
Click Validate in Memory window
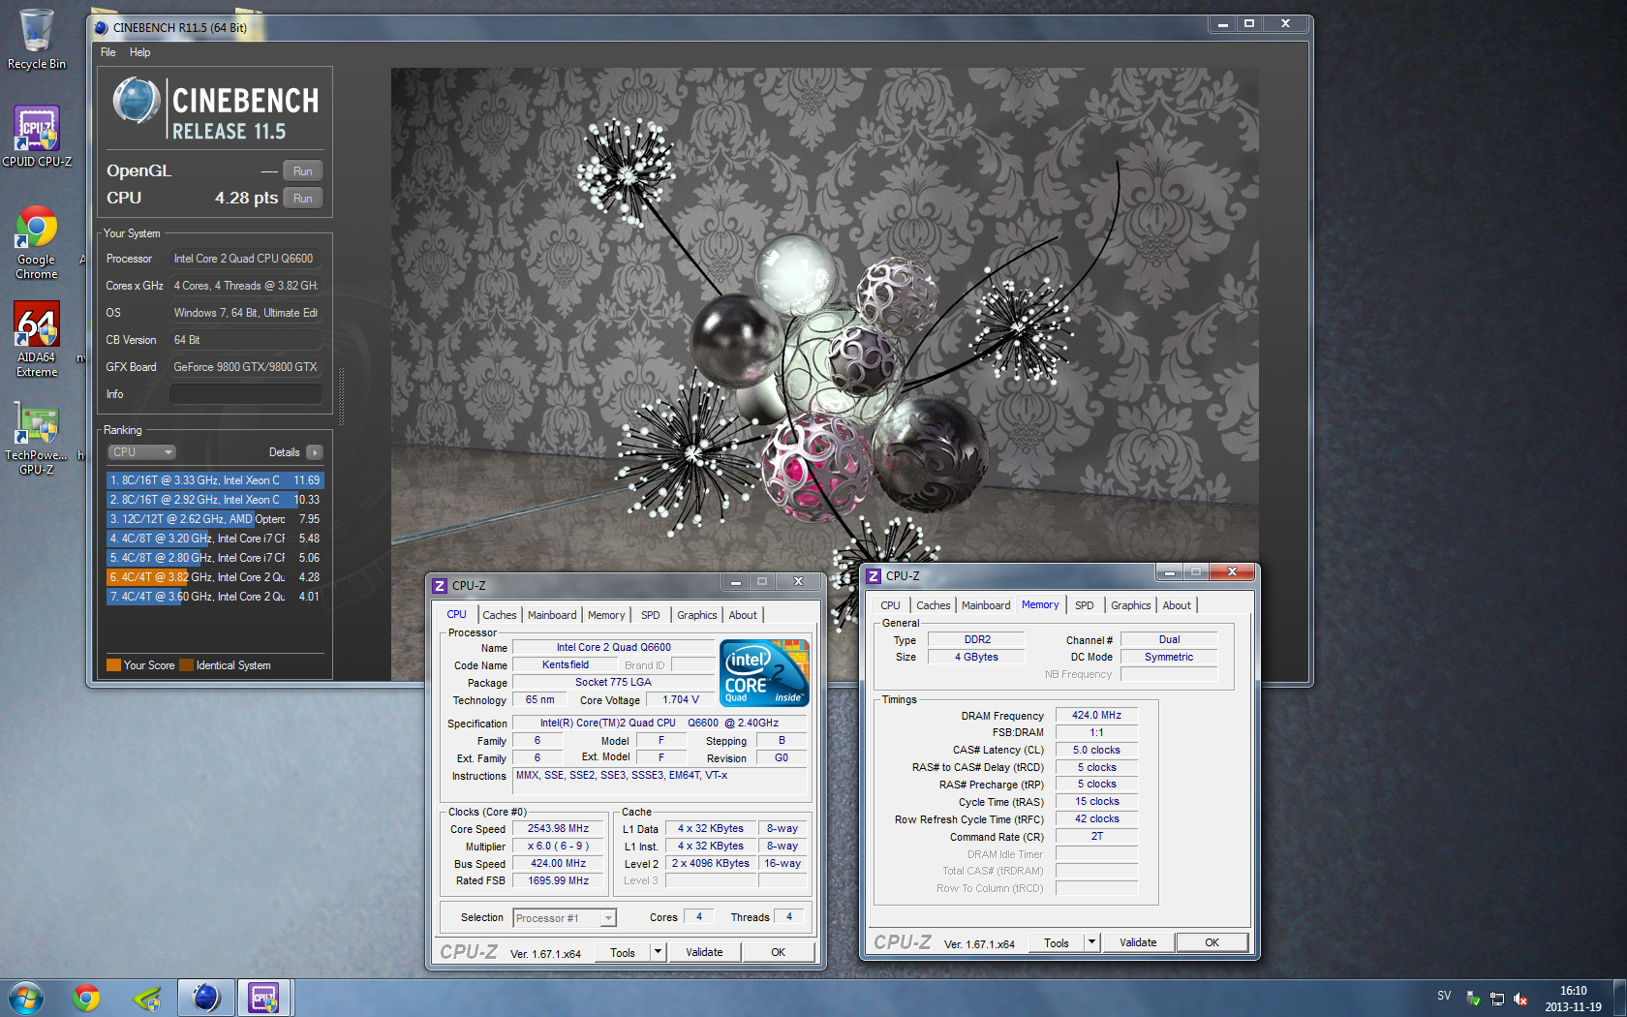click(1138, 942)
